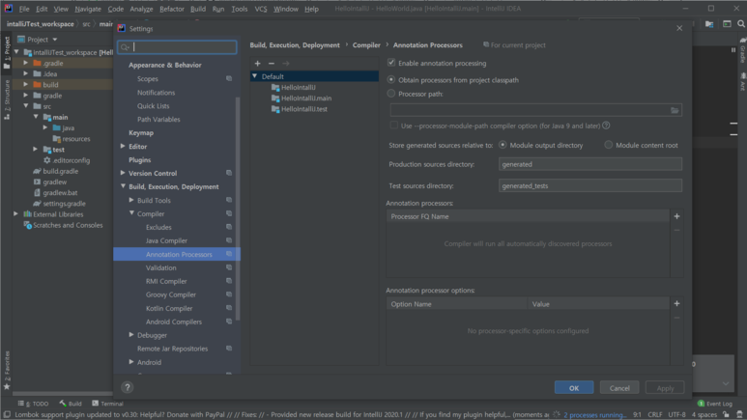Collapse Build, Execution, Deployment group

click(123, 186)
